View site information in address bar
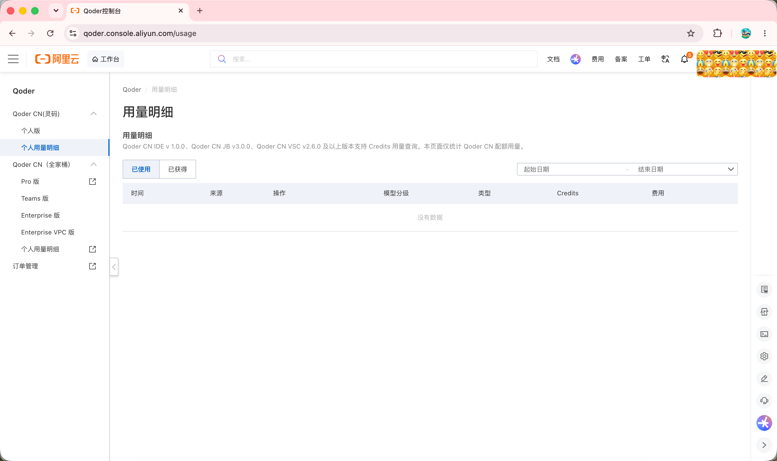 (73, 33)
